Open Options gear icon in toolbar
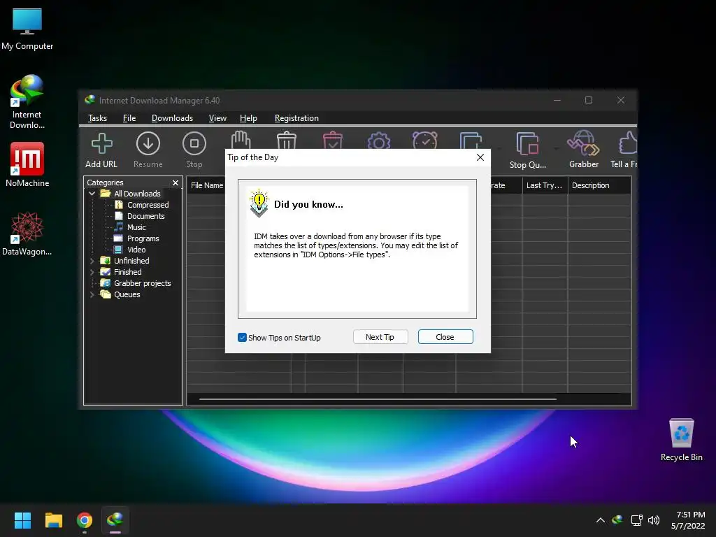 coord(379,141)
